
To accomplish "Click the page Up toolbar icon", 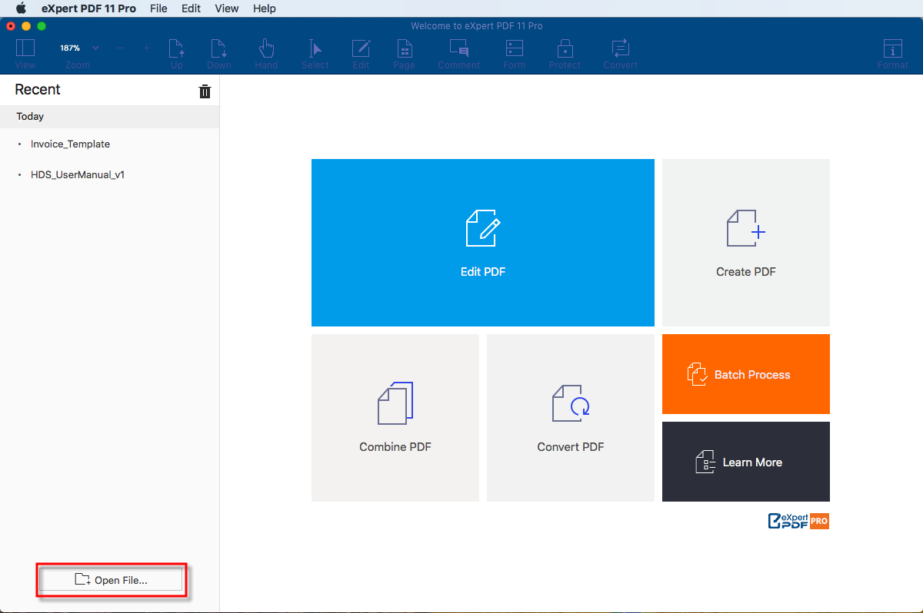I will click(177, 48).
